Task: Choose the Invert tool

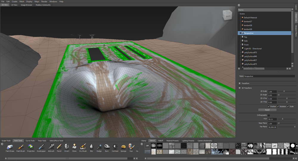Action: (67, 148)
